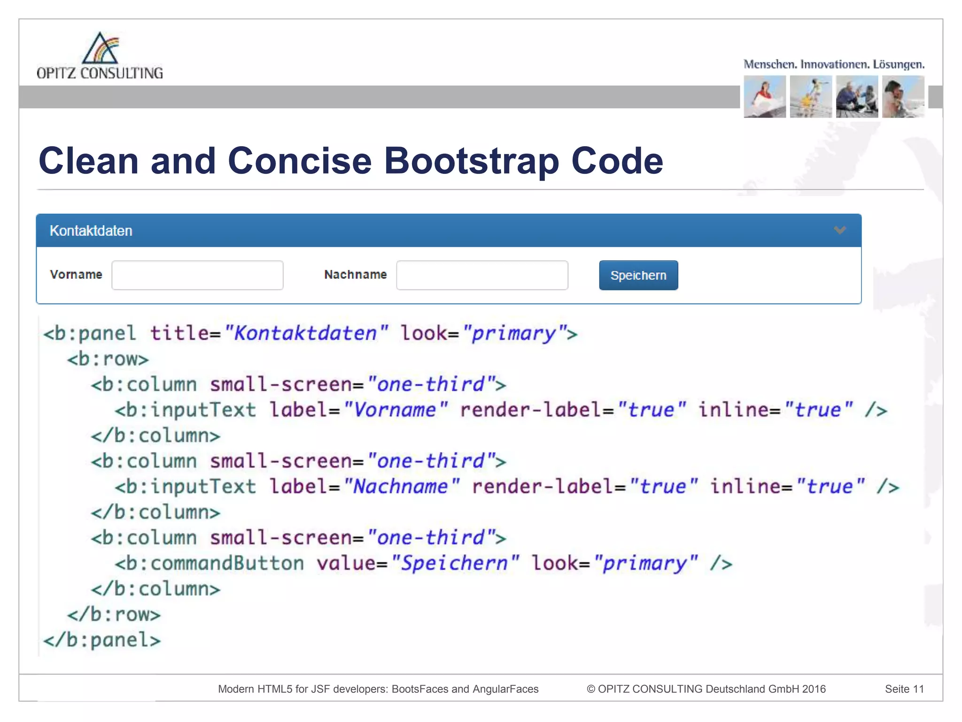Click the inputText line with label "Nachname"
The height and width of the screenshot is (722, 962).
pyautogui.click(x=507, y=487)
